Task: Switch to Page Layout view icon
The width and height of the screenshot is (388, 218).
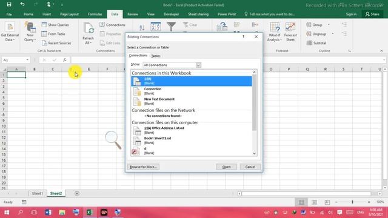Action: tap(314, 202)
